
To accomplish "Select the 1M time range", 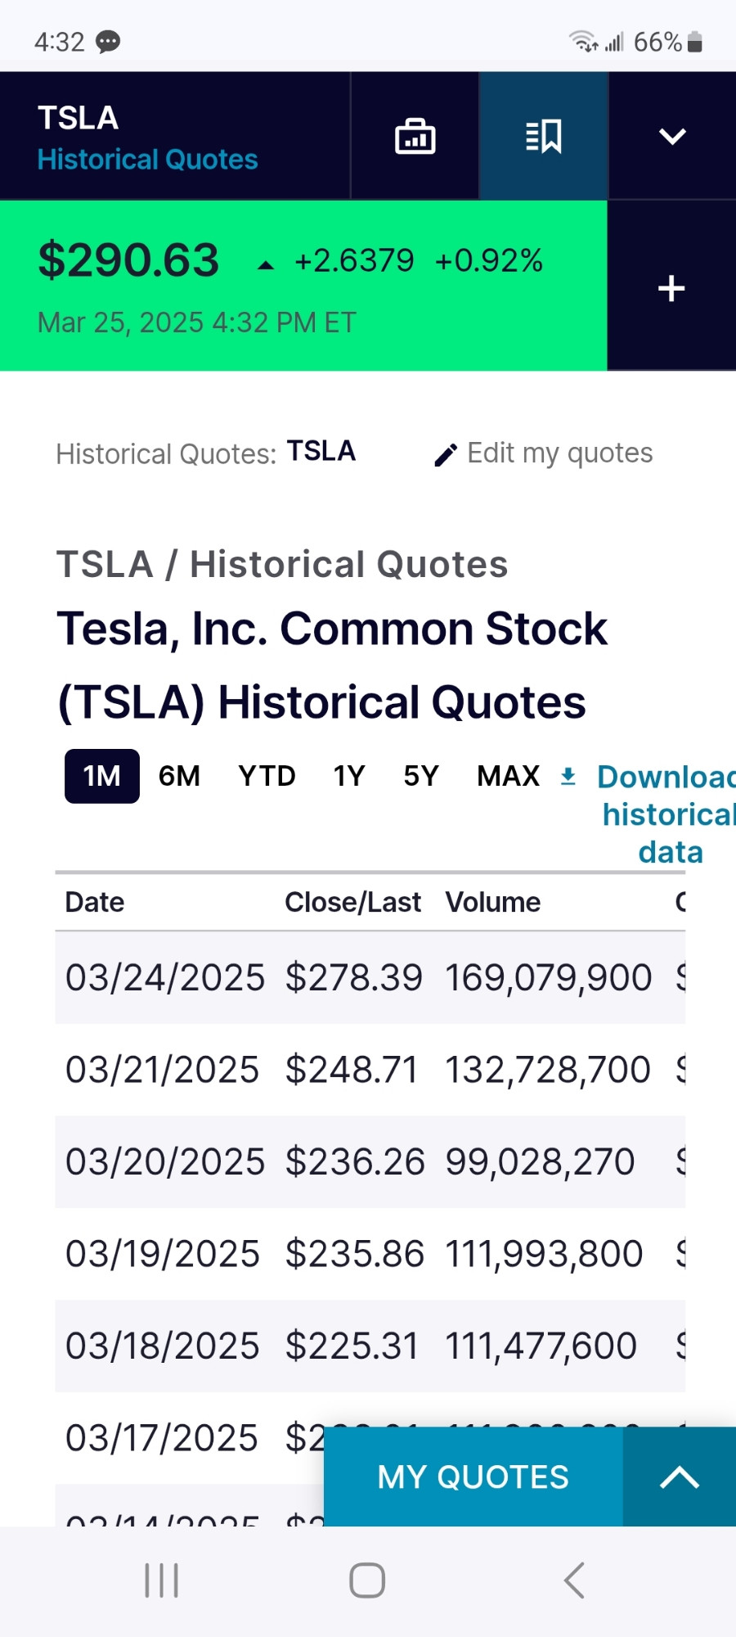I will (102, 776).
